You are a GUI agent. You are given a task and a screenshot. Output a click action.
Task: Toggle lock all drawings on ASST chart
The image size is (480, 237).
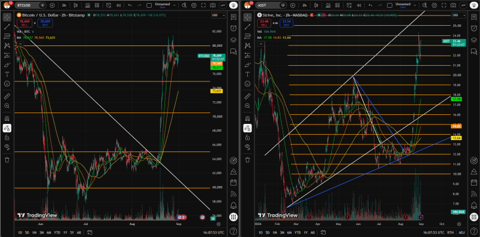(x=247, y=138)
